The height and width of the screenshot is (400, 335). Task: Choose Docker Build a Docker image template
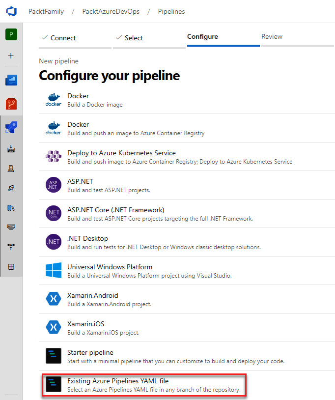[x=187, y=100]
